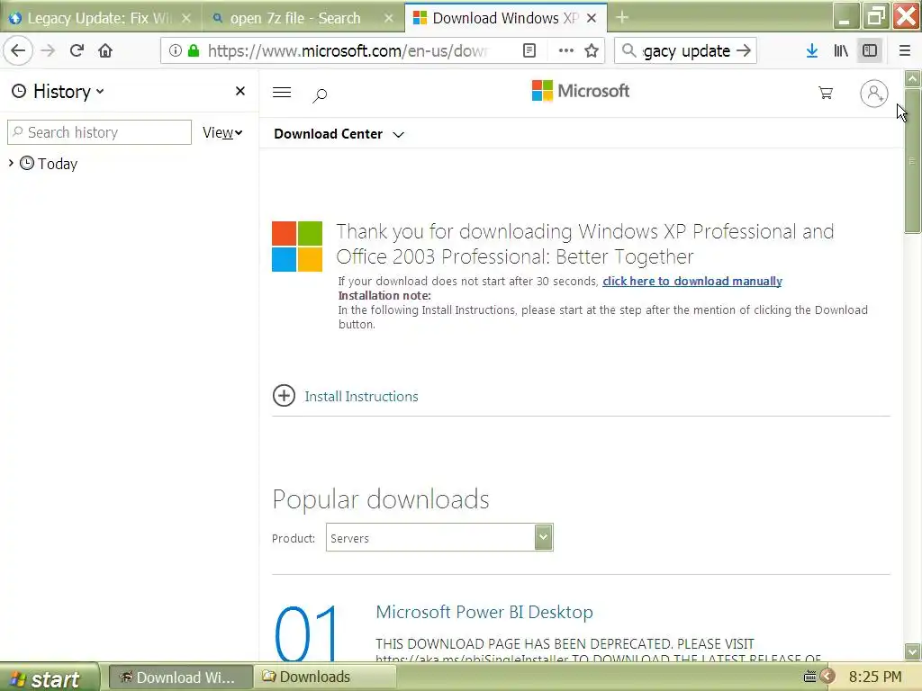Click the vertical scrollbar thumb

pyautogui.click(x=913, y=160)
